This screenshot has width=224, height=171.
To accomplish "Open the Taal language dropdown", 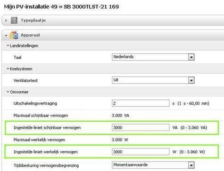I will [153, 57].
